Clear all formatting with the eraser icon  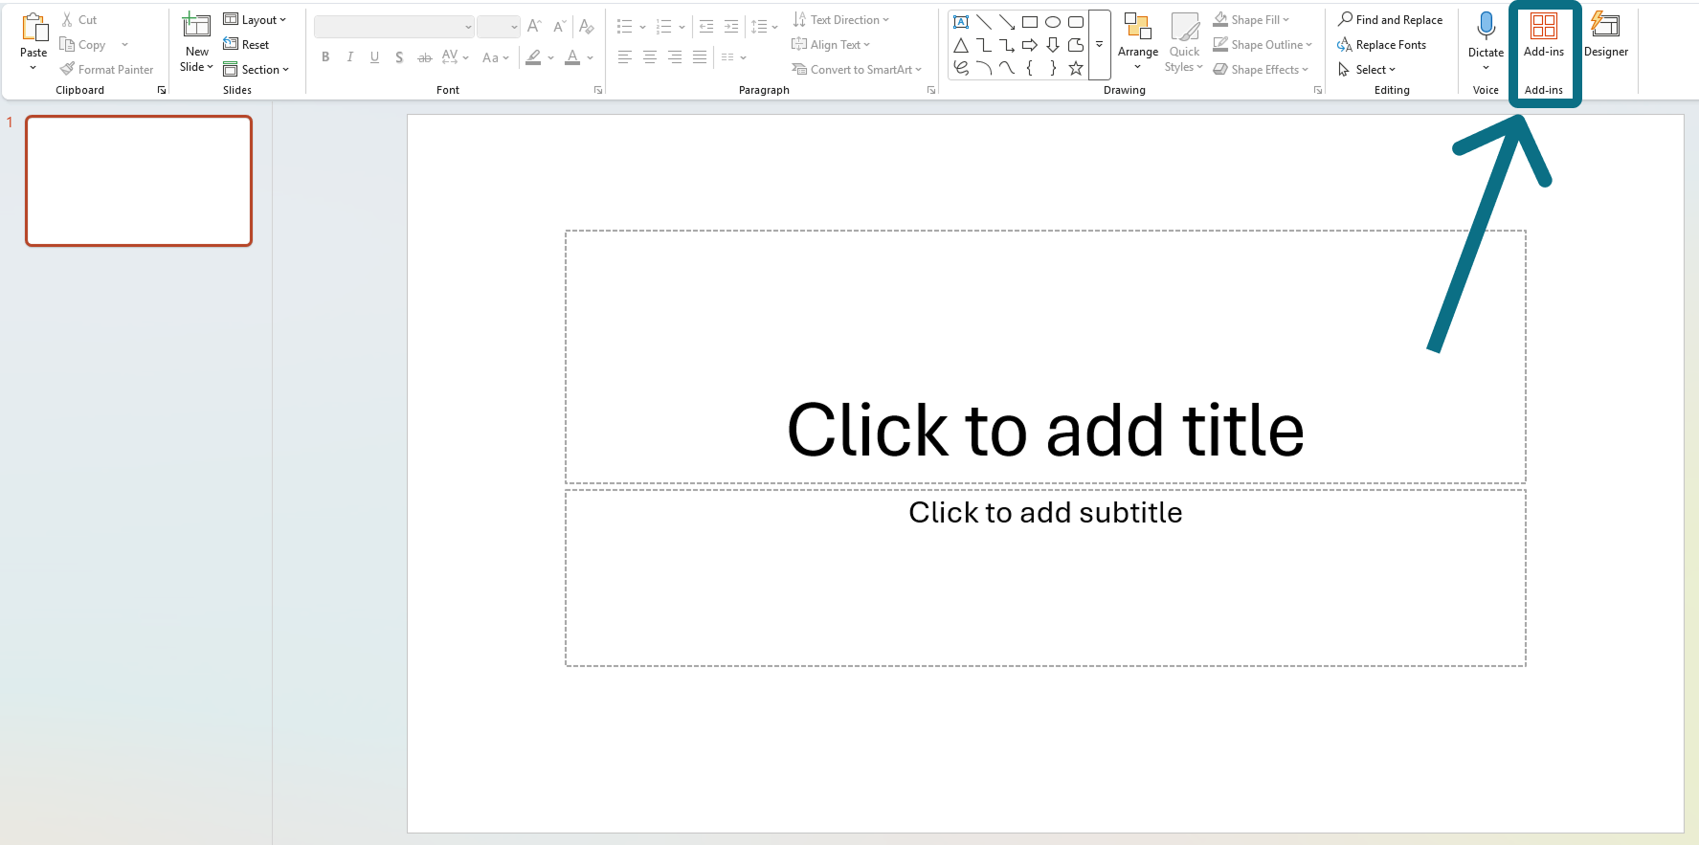587,26
